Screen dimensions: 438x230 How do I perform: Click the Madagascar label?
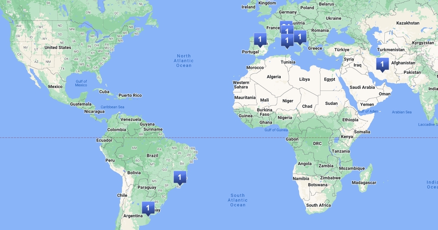coord(364,182)
